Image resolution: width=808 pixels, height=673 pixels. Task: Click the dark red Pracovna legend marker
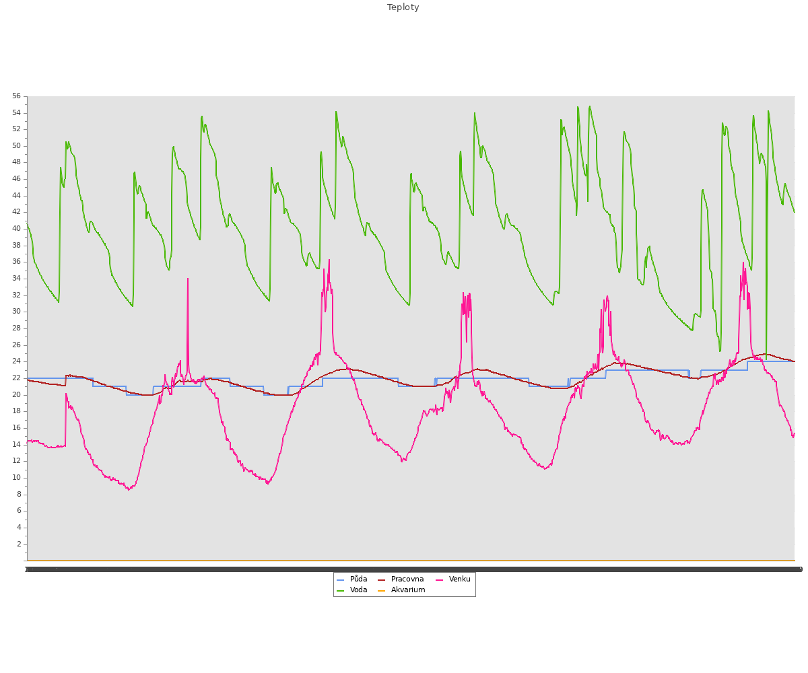click(x=382, y=579)
